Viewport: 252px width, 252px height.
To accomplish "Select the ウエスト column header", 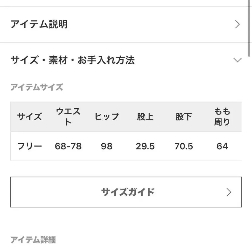I will [69, 117].
